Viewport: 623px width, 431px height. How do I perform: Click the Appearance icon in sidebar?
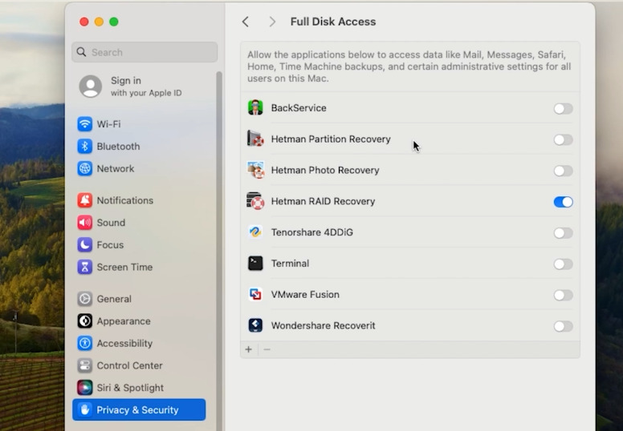84,320
